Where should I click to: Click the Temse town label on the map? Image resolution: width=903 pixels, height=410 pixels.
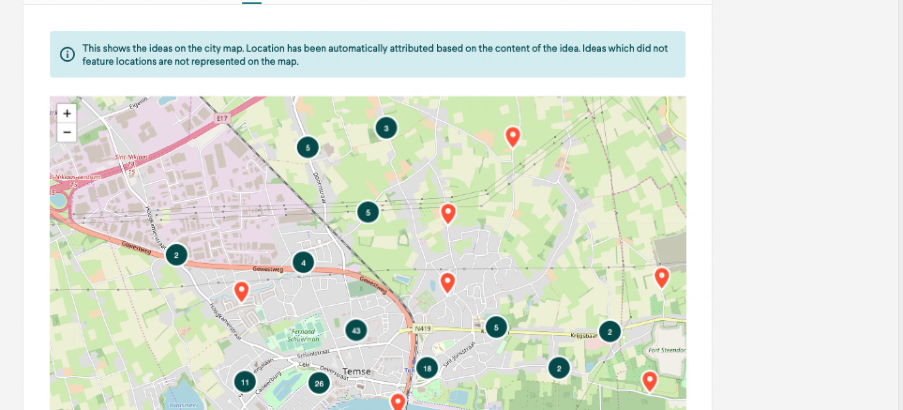tap(356, 371)
